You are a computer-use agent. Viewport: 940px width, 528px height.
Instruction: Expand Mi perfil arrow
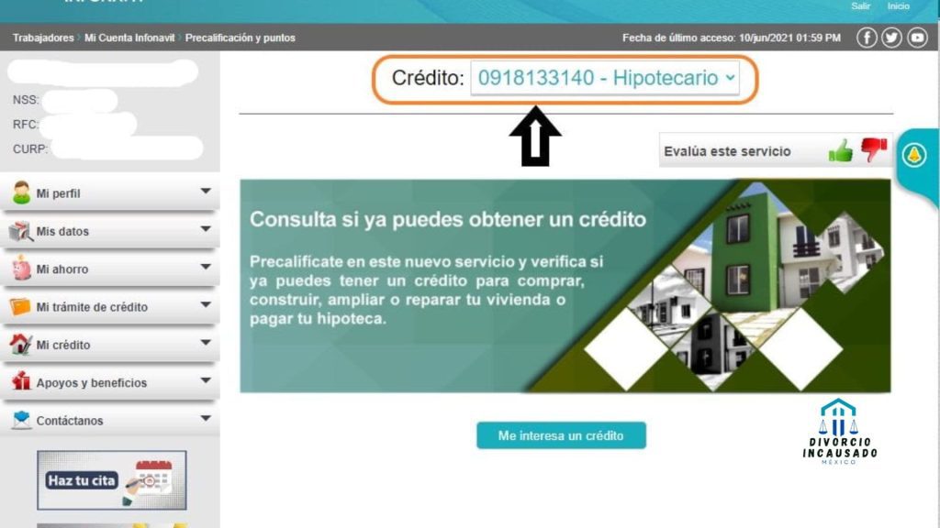tap(206, 191)
